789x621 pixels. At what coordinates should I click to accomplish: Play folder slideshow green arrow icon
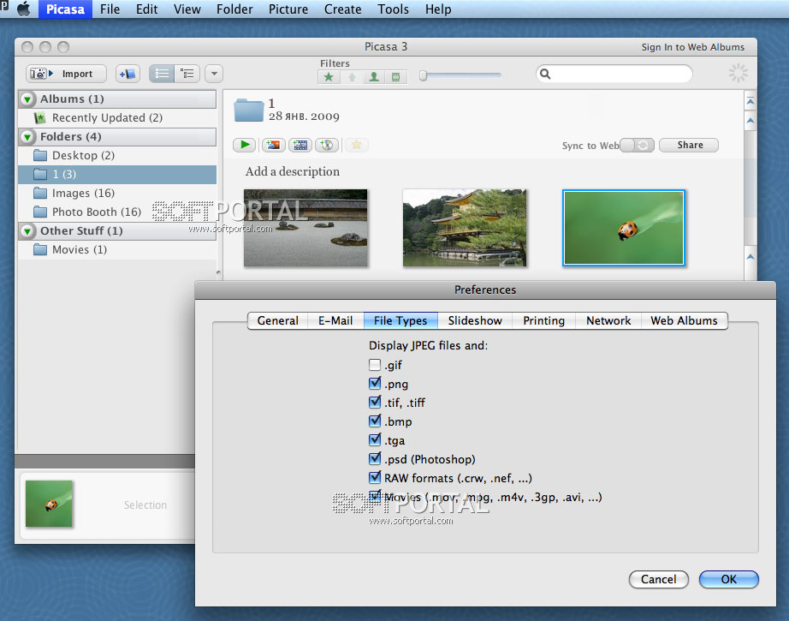coord(245,145)
